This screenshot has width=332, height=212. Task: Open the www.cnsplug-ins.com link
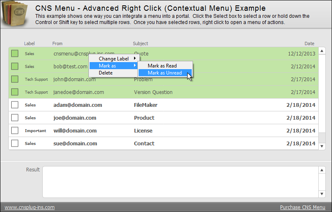point(29,207)
